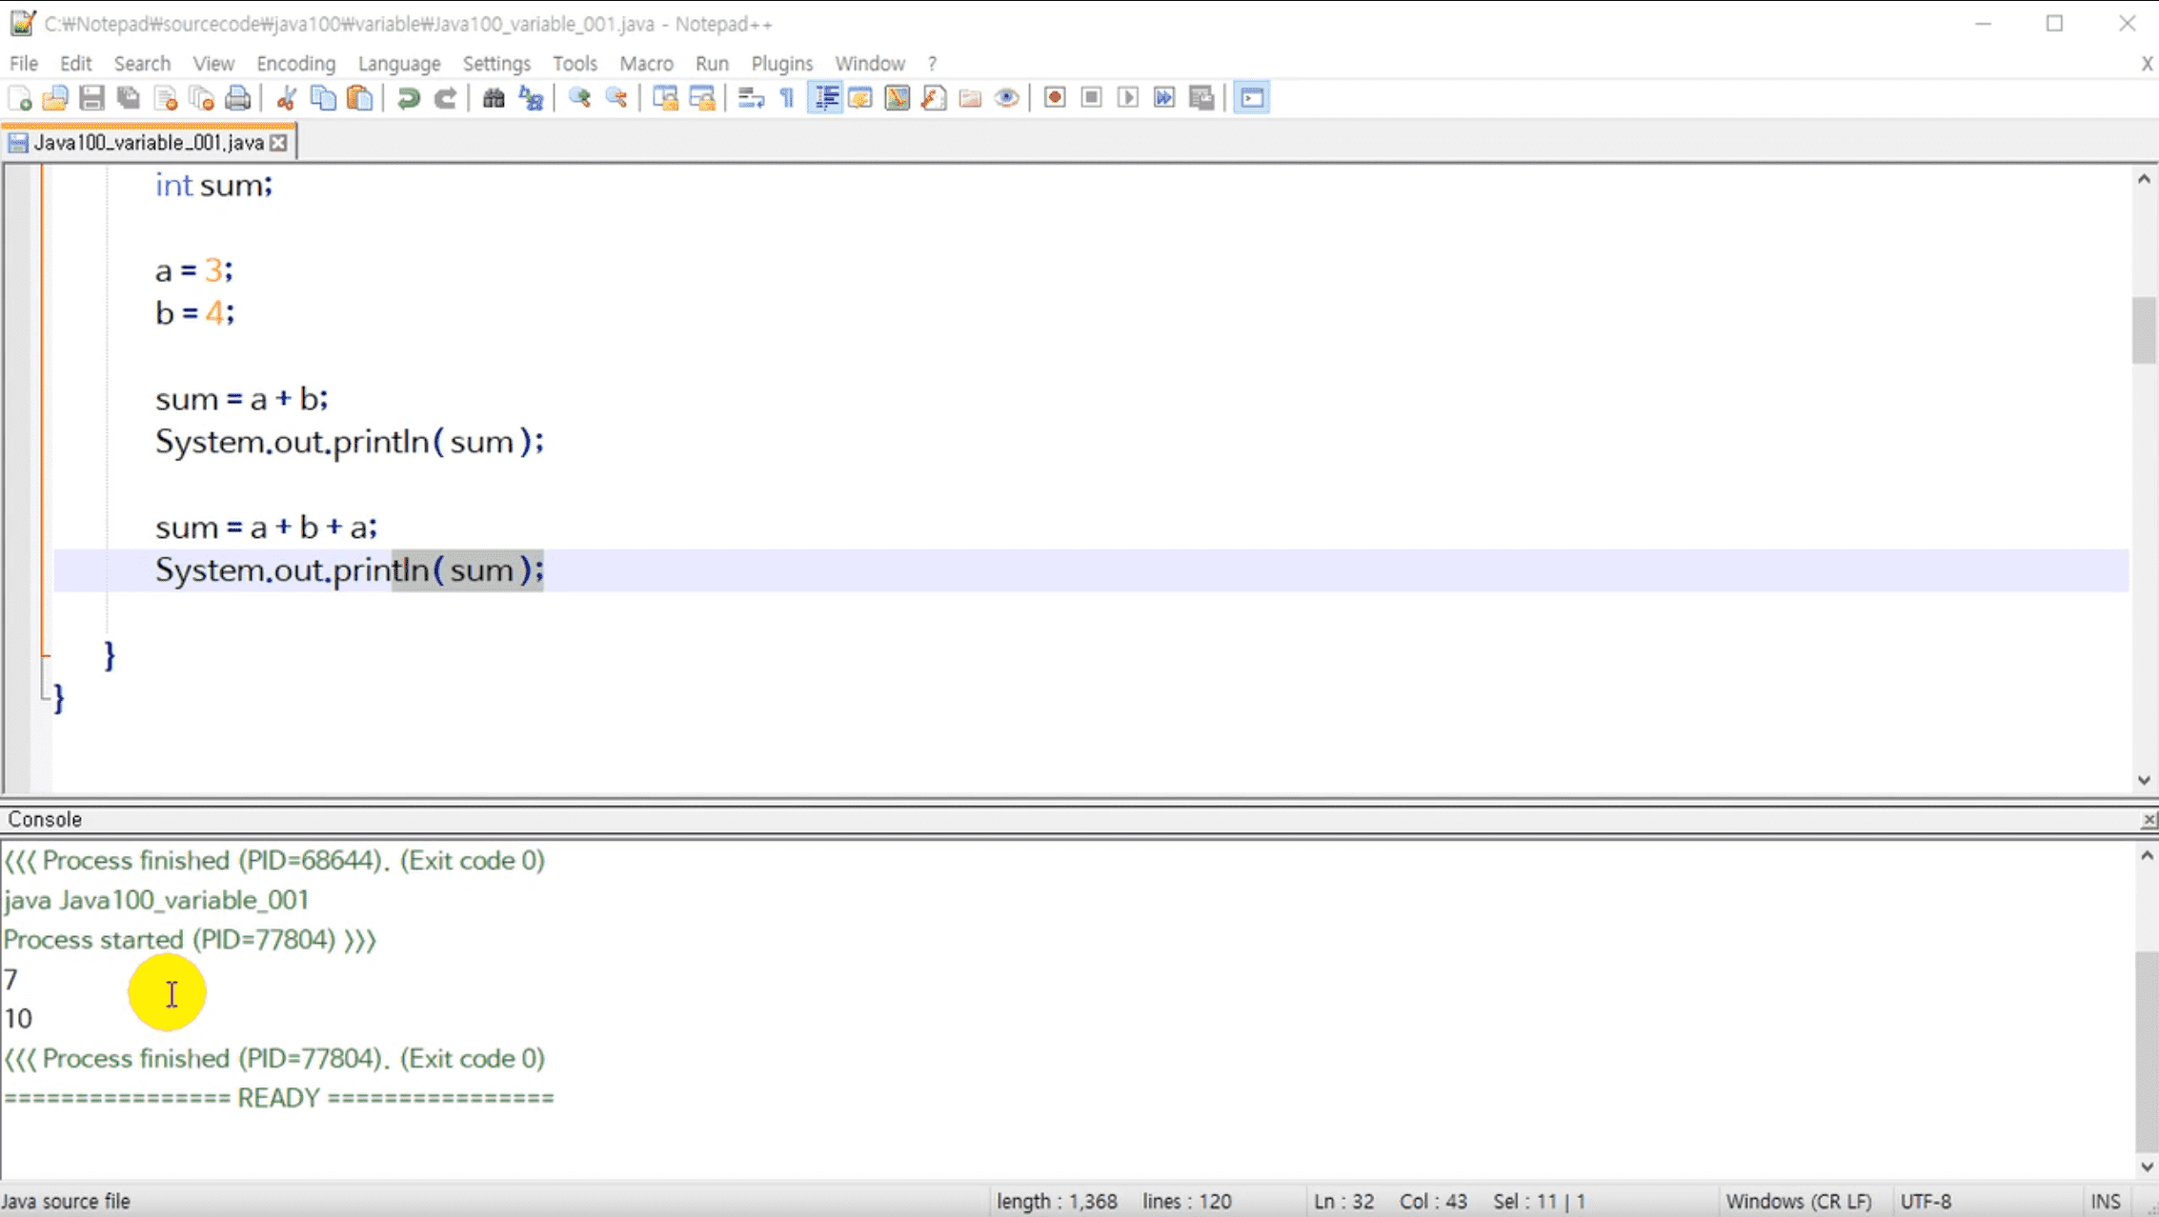Stop recording the macro

coord(1092,98)
